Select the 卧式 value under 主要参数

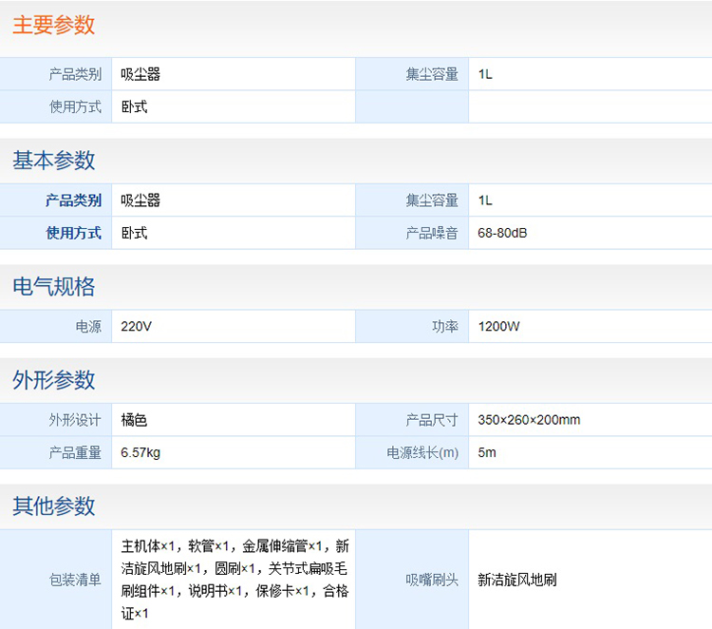[x=134, y=106]
